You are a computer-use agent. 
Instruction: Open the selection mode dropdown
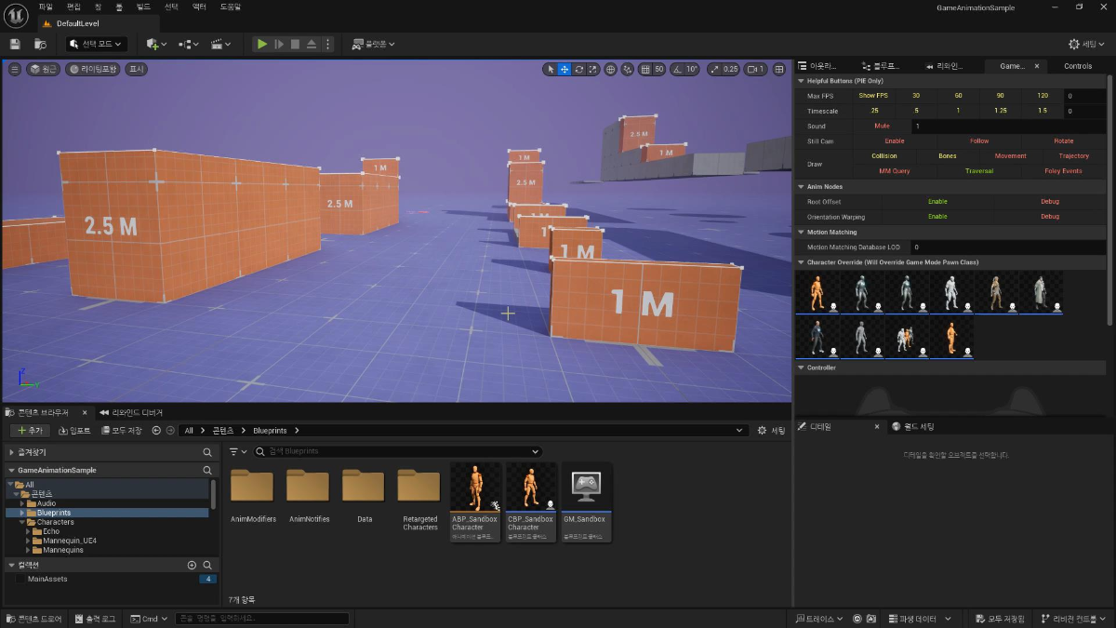pyautogui.click(x=97, y=44)
